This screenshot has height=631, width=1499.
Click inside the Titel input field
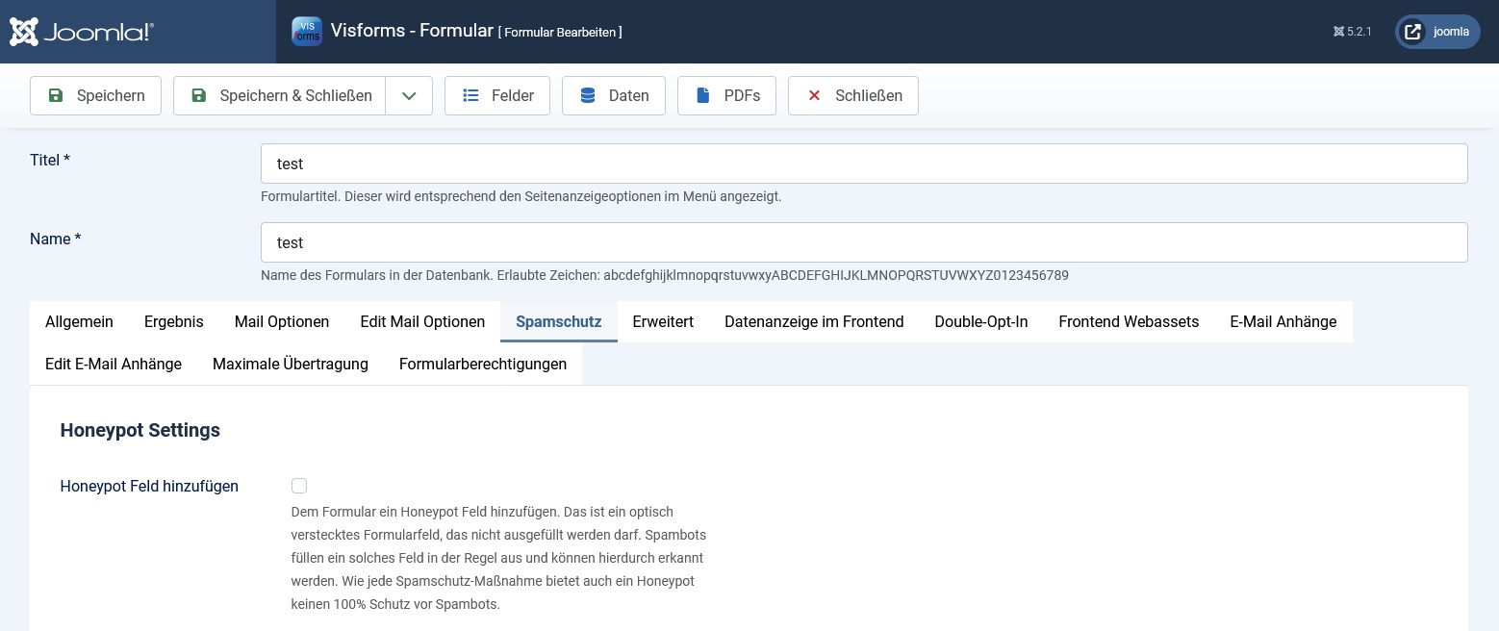pyautogui.click(x=864, y=164)
